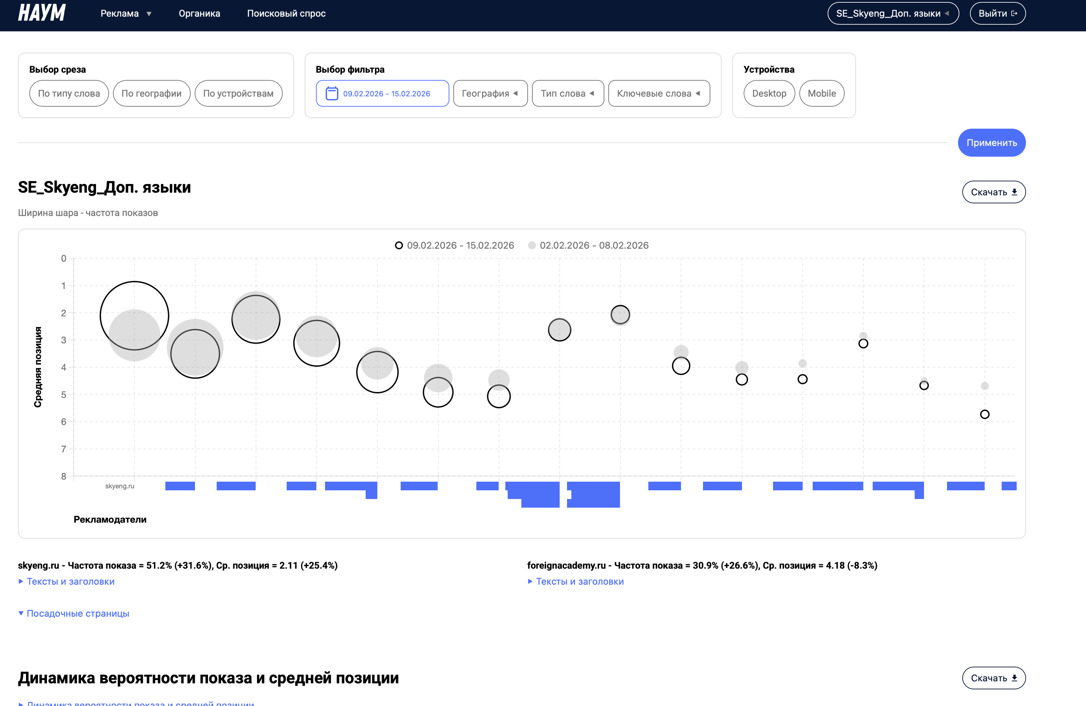Click the logout icon next to Выйти

tap(1014, 13)
